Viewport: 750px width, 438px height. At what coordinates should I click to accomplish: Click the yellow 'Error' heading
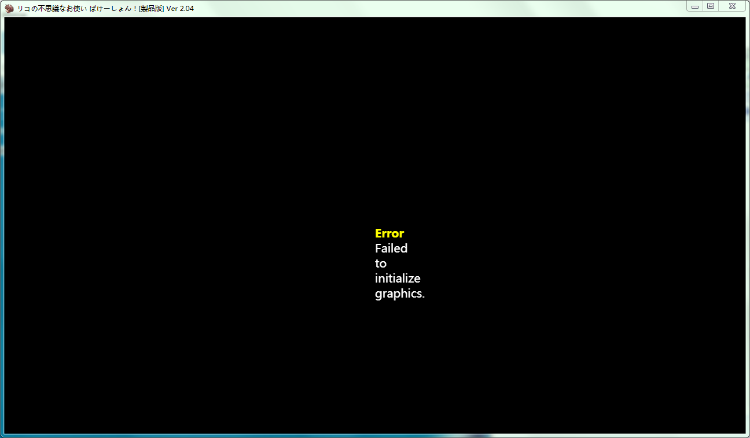(389, 233)
